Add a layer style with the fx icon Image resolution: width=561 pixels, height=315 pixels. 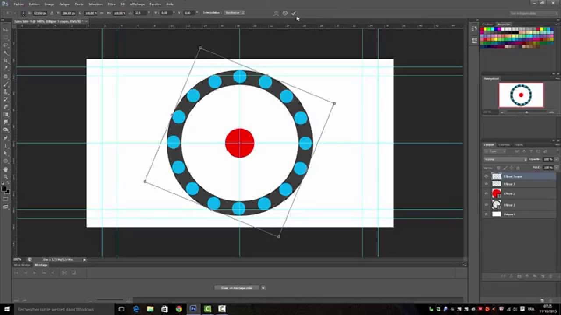tap(511, 276)
